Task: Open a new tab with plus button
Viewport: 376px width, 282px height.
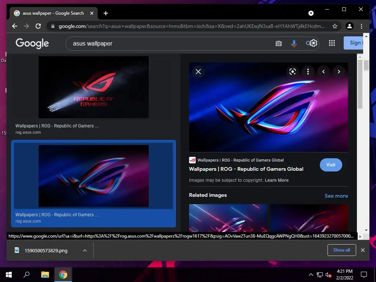Action: pos(106,13)
